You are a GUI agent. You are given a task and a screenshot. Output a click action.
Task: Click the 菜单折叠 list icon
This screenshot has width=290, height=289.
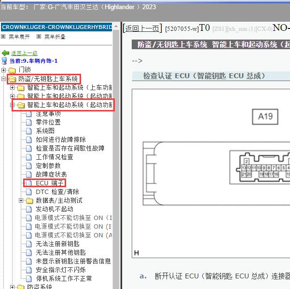[x=39, y=36]
